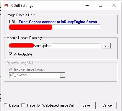Screen dimensions: 122x111
Task: Focus the Module Update Directory path field
Action: pos(55,46)
